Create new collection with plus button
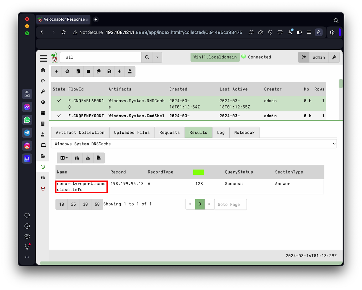This screenshot has width=362, height=290. [x=56, y=71]
